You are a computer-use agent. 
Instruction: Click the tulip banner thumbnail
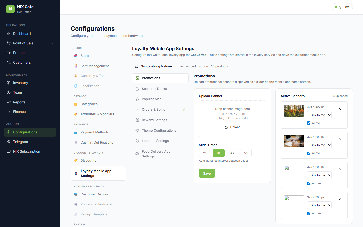pos(294,111)
